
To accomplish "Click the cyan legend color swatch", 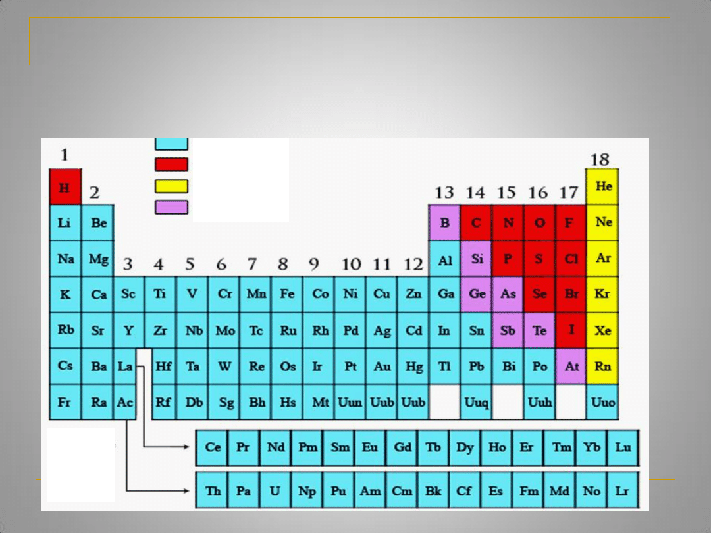I will [171, 143].
